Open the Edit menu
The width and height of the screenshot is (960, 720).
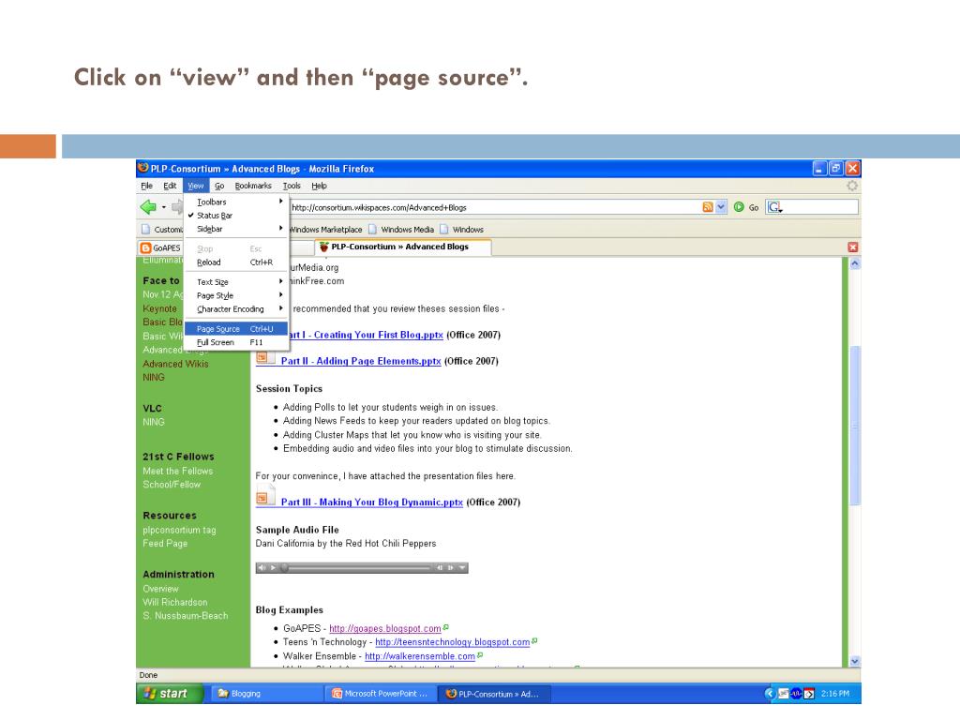click(170, 186)
